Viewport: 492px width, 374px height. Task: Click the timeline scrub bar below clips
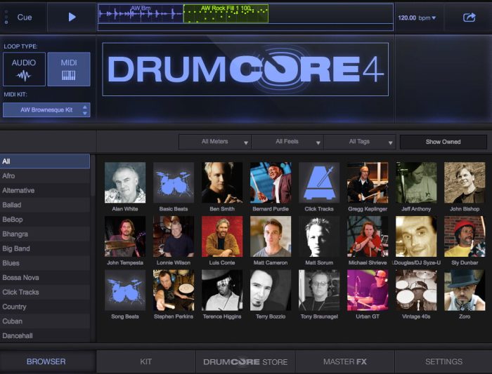point(245,27)
